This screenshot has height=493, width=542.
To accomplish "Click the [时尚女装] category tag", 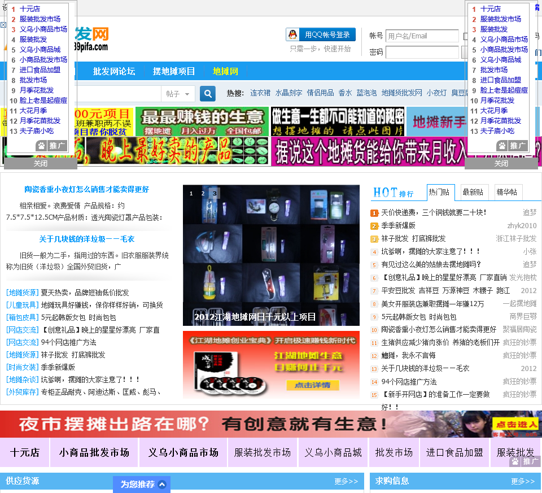I will [x=23, y=367].
